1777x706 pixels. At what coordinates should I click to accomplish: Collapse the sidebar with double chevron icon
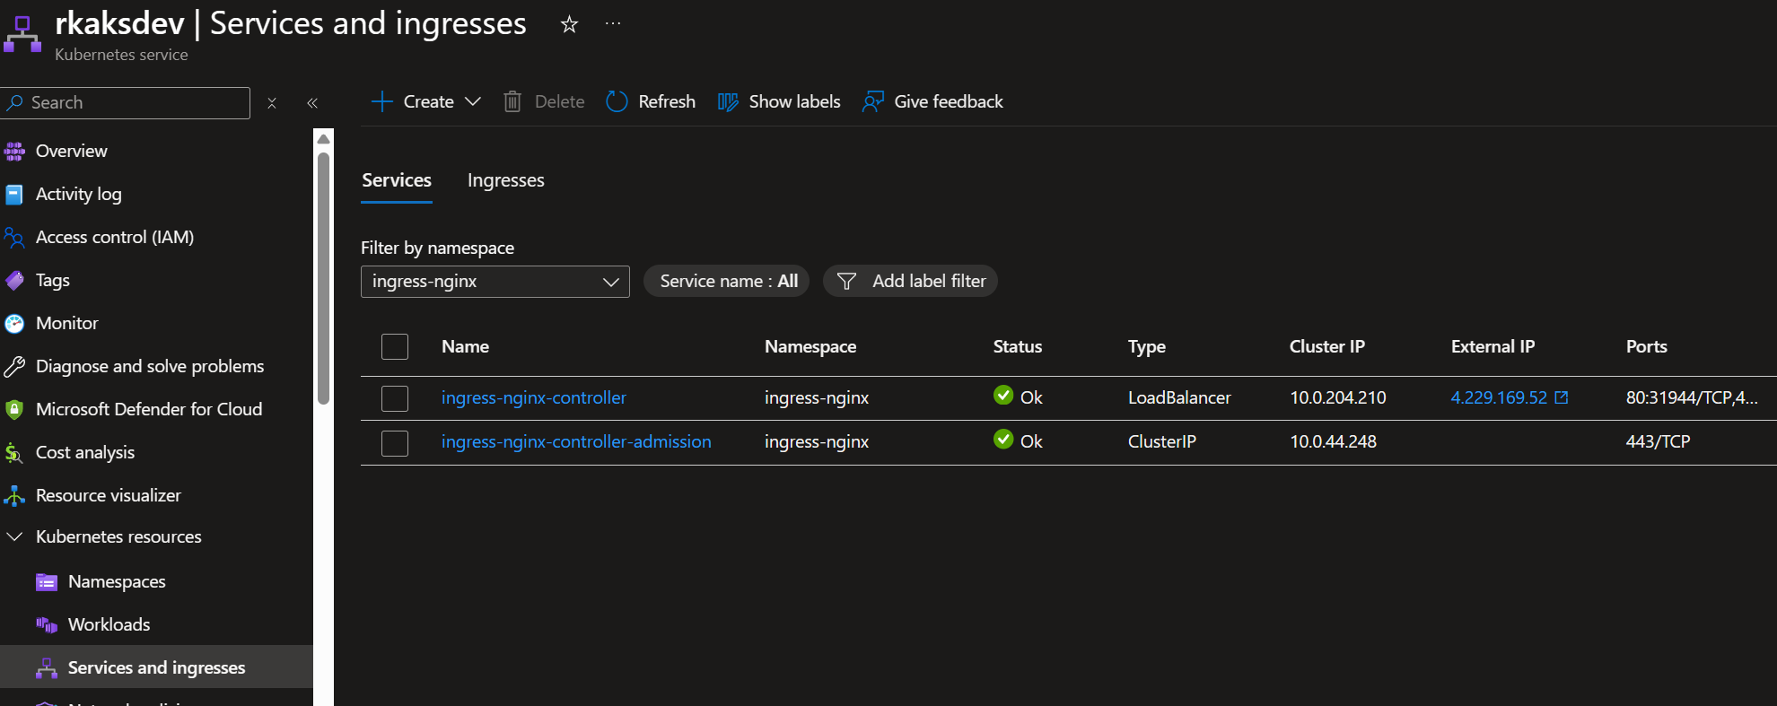point(312,103)
